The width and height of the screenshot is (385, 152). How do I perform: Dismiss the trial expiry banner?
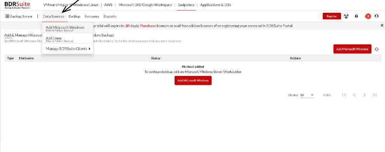382,26
